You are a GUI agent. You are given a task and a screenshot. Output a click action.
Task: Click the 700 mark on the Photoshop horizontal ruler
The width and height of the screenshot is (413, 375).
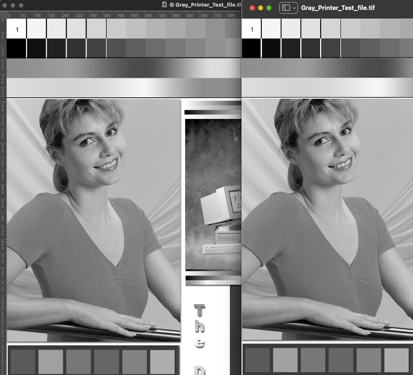204,16
